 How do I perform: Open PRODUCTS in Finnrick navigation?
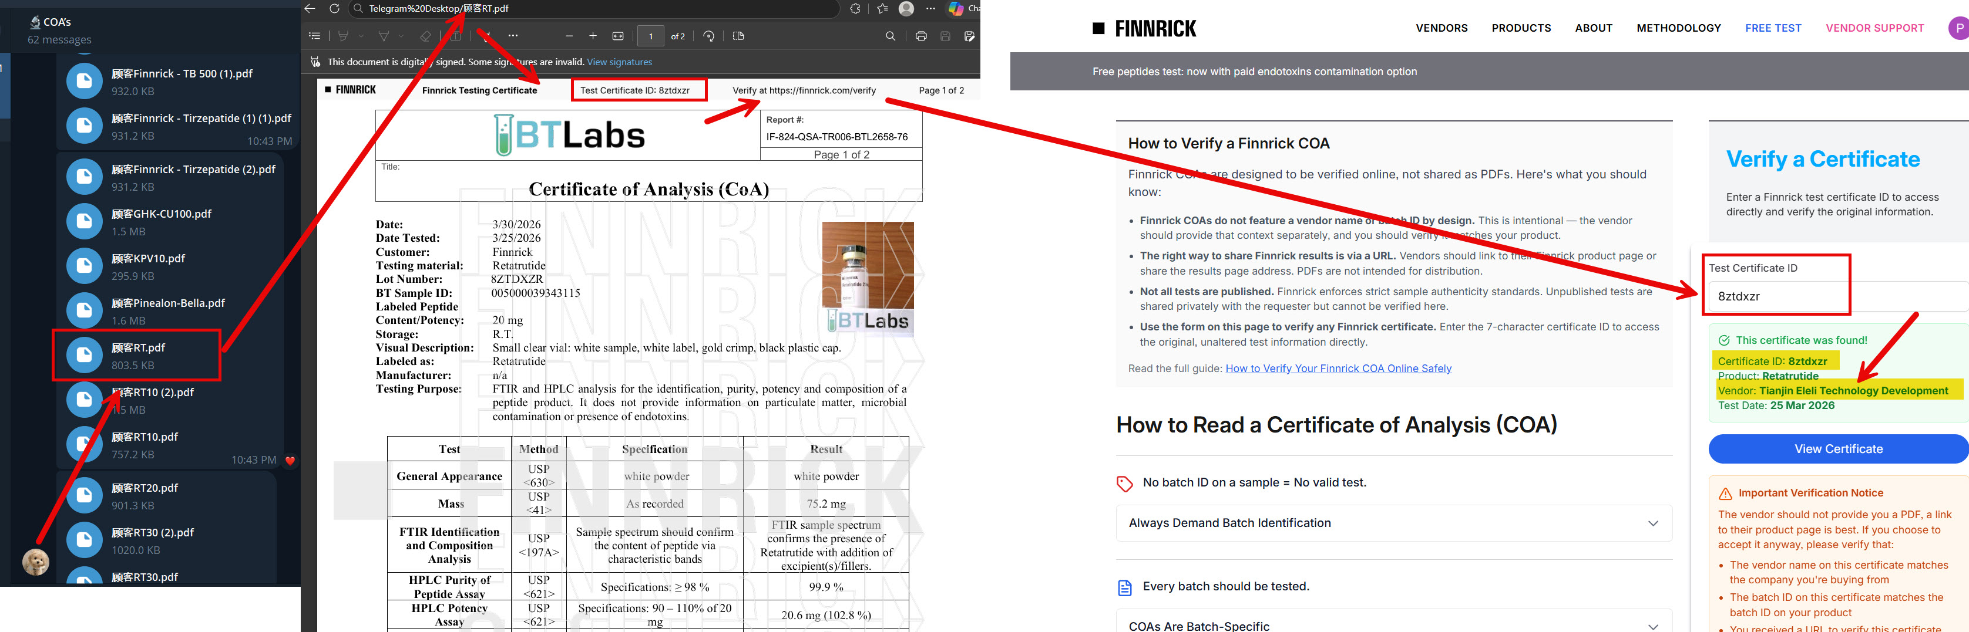[1520, 28]
